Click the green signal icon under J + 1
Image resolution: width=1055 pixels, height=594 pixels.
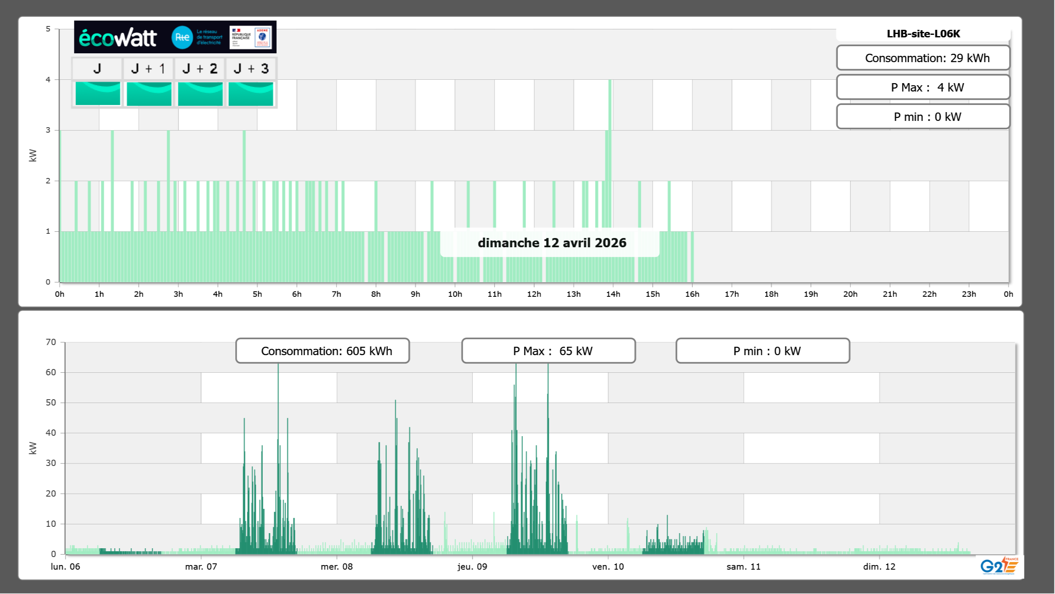(149, 93)
